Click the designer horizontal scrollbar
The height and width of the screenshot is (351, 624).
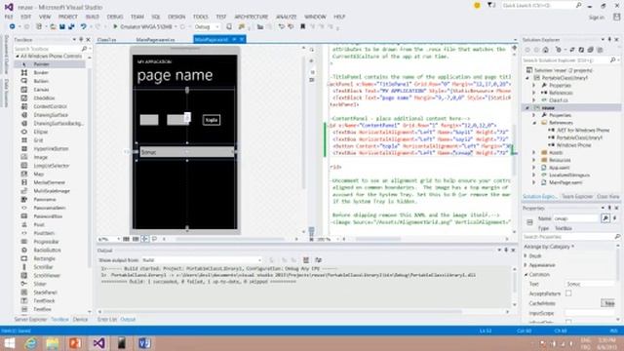pos(230,239)
